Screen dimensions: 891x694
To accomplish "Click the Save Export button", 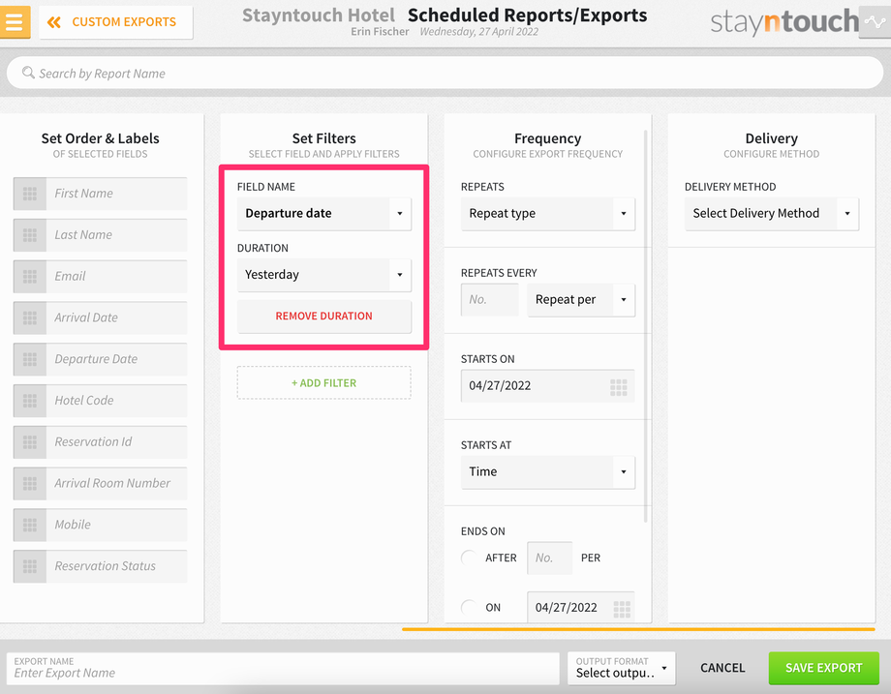I will [x=823, y=668].
